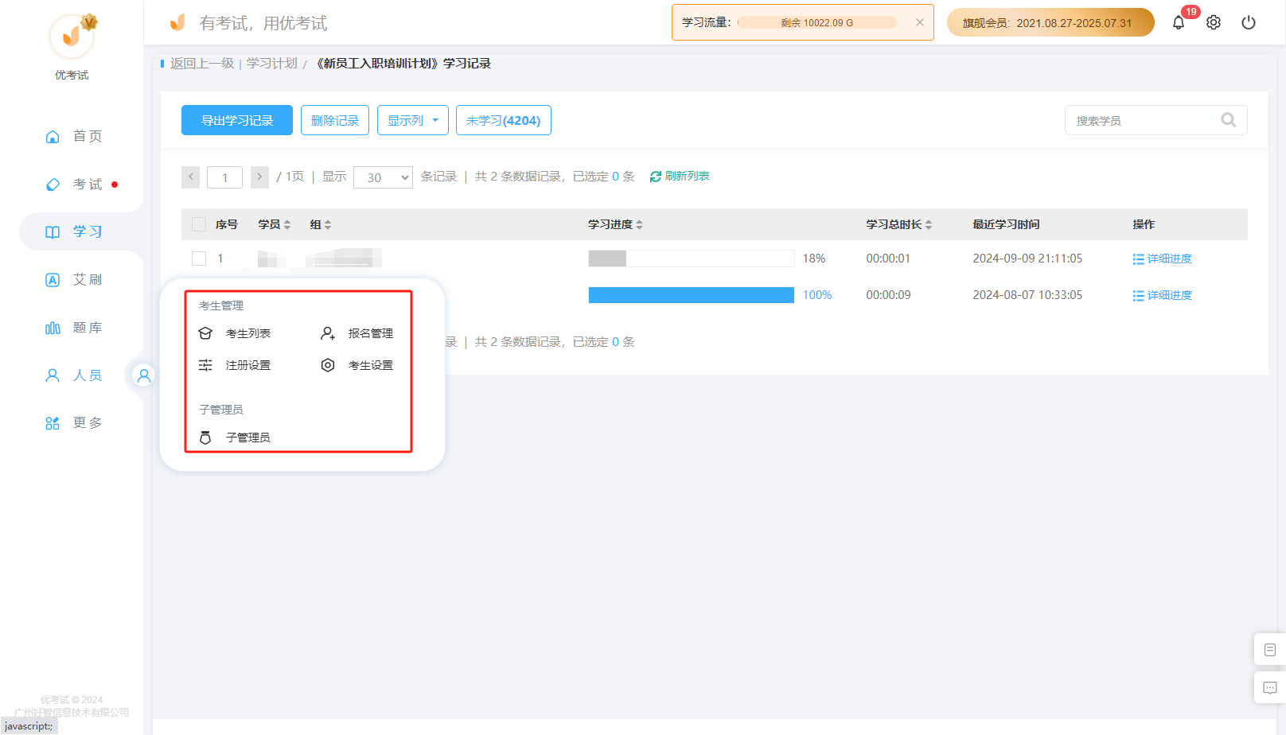Click the power logout icon
The width and height of the screenshot is (1286, 735).
coord(1249,22)
